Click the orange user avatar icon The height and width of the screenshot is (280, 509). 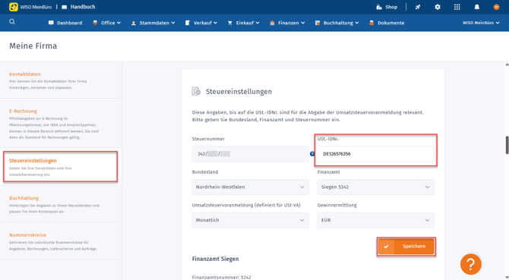(496, 7)
